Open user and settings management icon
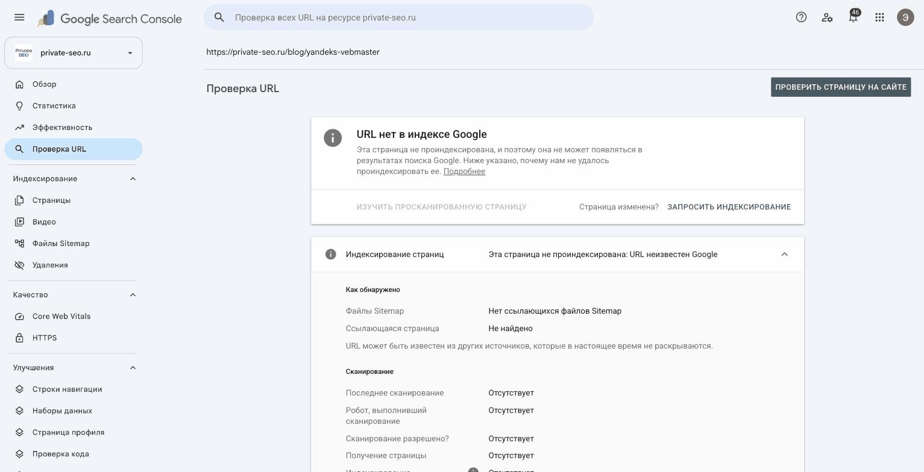The height and width of the screenshot is (472, 924). pyautogui.click(x=827, y=17)
